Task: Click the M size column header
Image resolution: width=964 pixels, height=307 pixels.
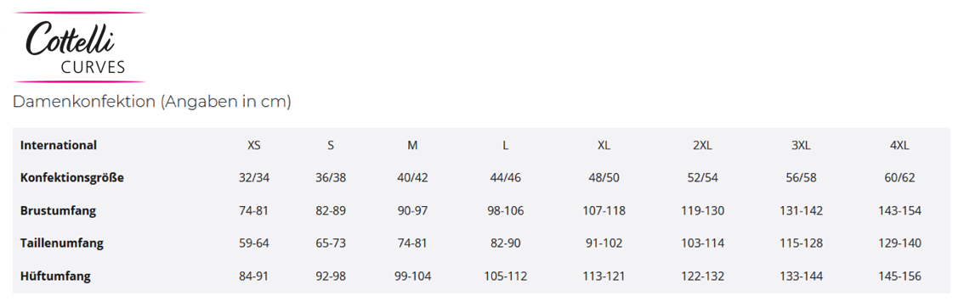Action: click(412, 146)
